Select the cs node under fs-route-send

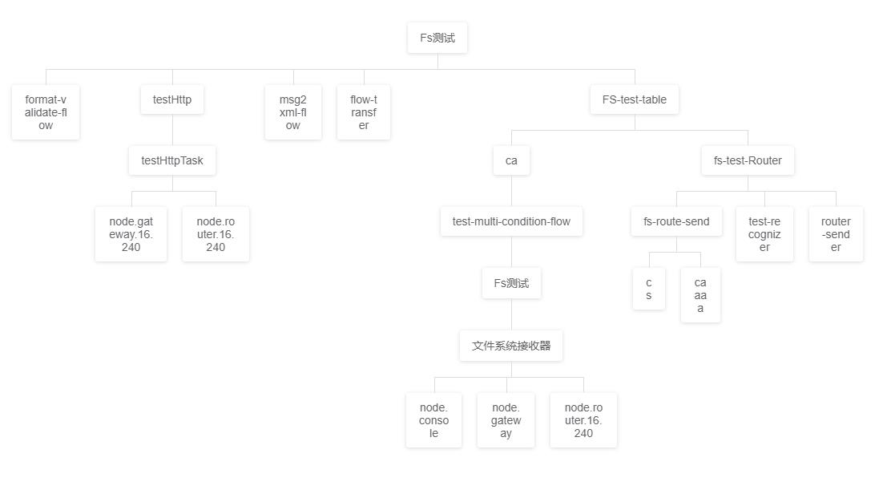coord(648,289)
